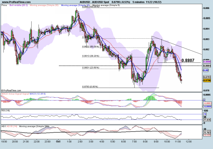Image resolution: width=213 pixels, height=149 pixels.
Task: Click the 7:00 time axis label
Action: coord(134,142)
